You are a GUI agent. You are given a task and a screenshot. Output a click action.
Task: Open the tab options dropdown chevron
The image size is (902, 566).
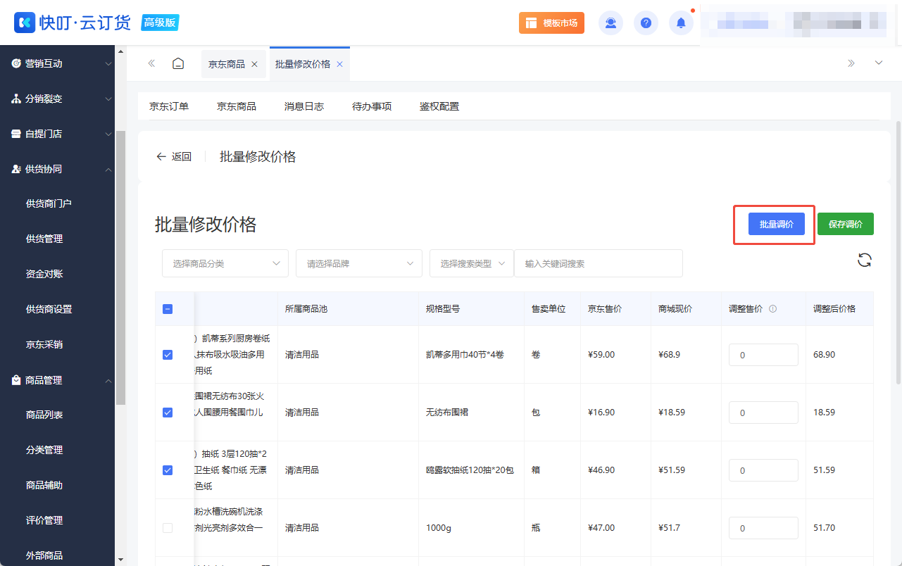click(879, 63)
